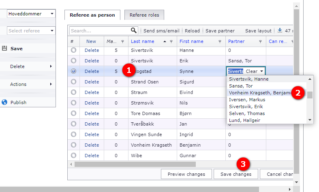Sort by First name column header
This screenshot has height=192, width=319.
point(191,41)
